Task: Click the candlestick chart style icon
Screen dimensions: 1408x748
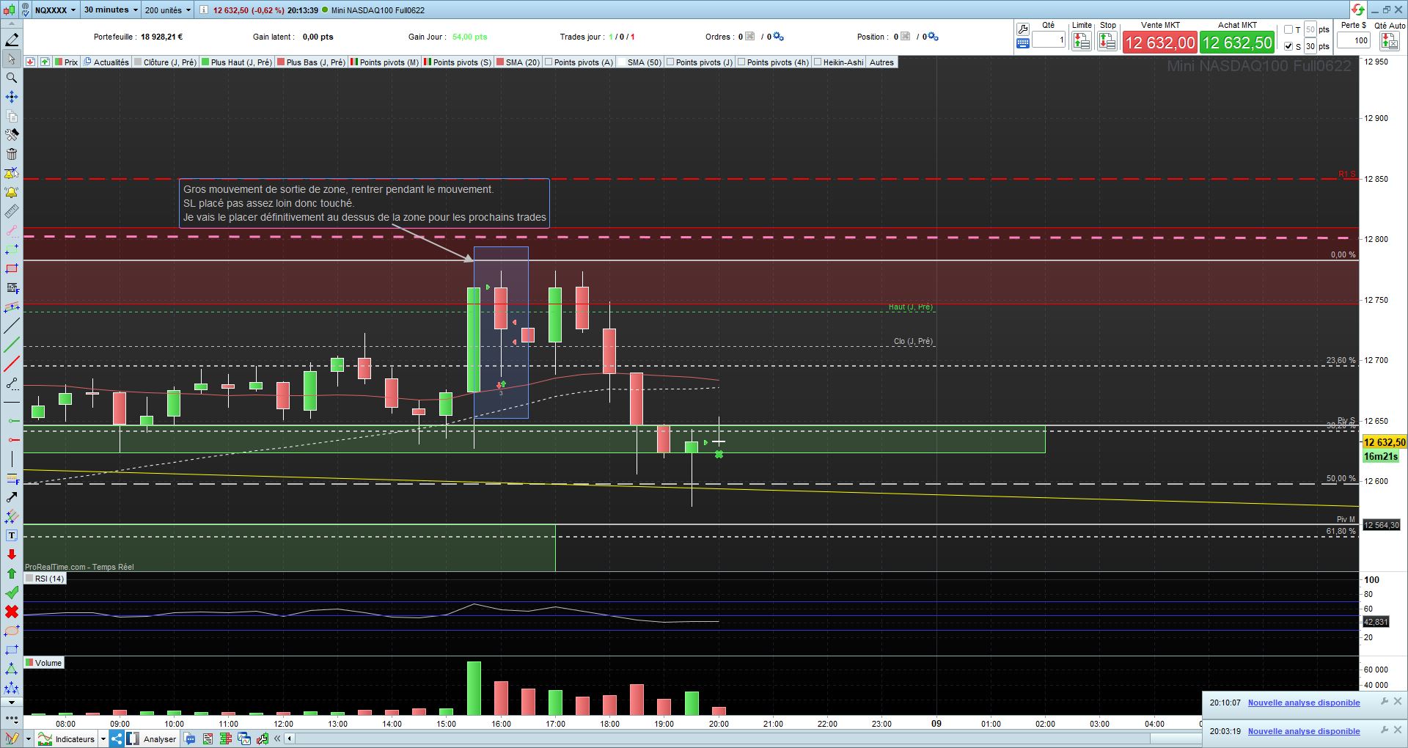Action: pyautogui.click(x=8, y=10)
